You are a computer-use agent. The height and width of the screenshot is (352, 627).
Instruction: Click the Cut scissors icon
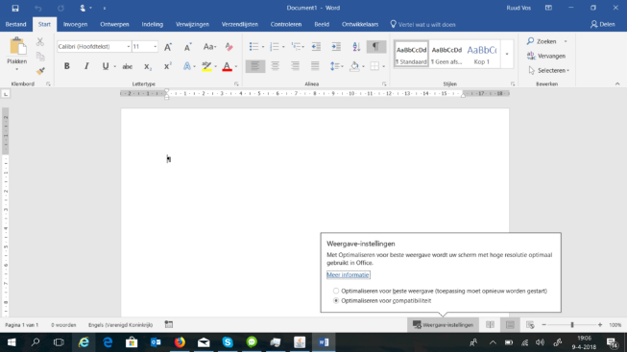[40, 41]
